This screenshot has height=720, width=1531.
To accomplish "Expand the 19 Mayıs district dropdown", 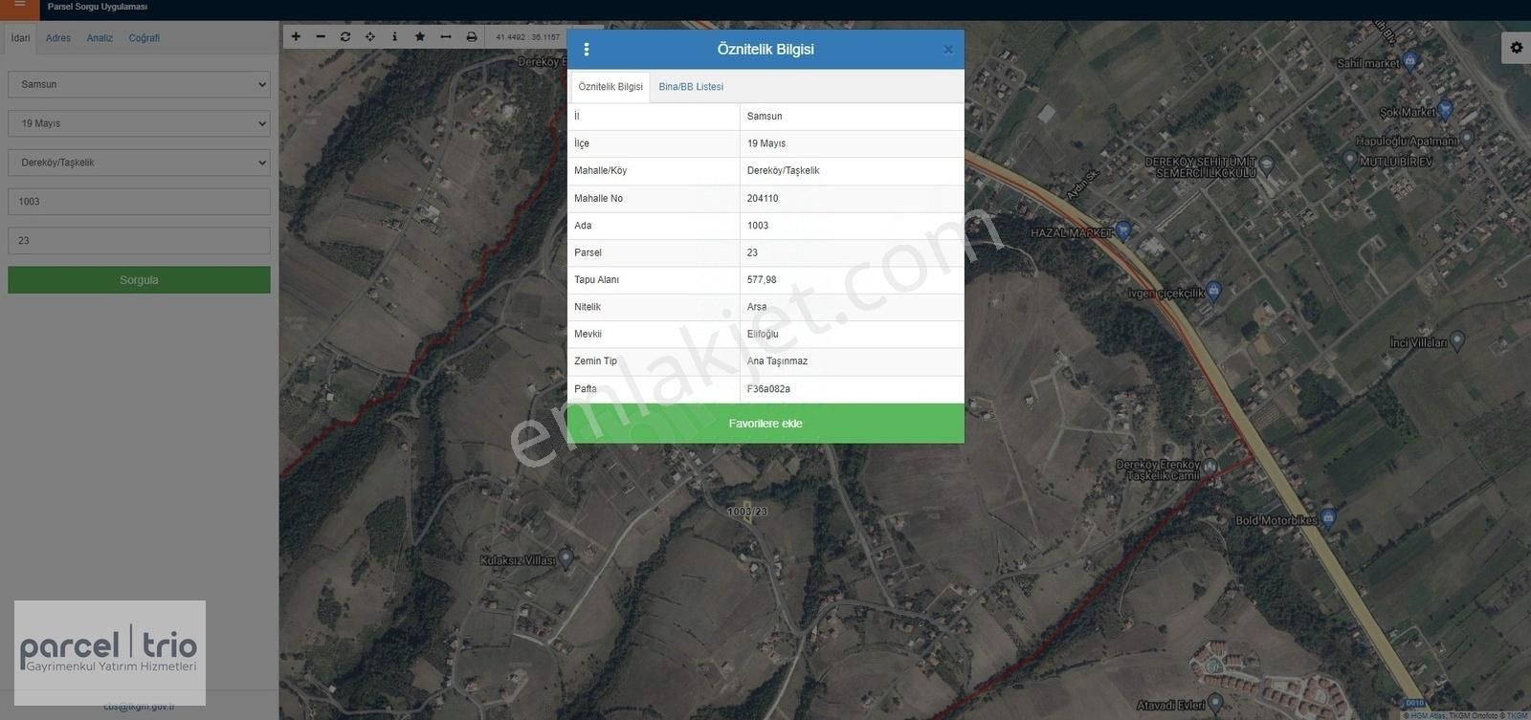I will point(139,123).
